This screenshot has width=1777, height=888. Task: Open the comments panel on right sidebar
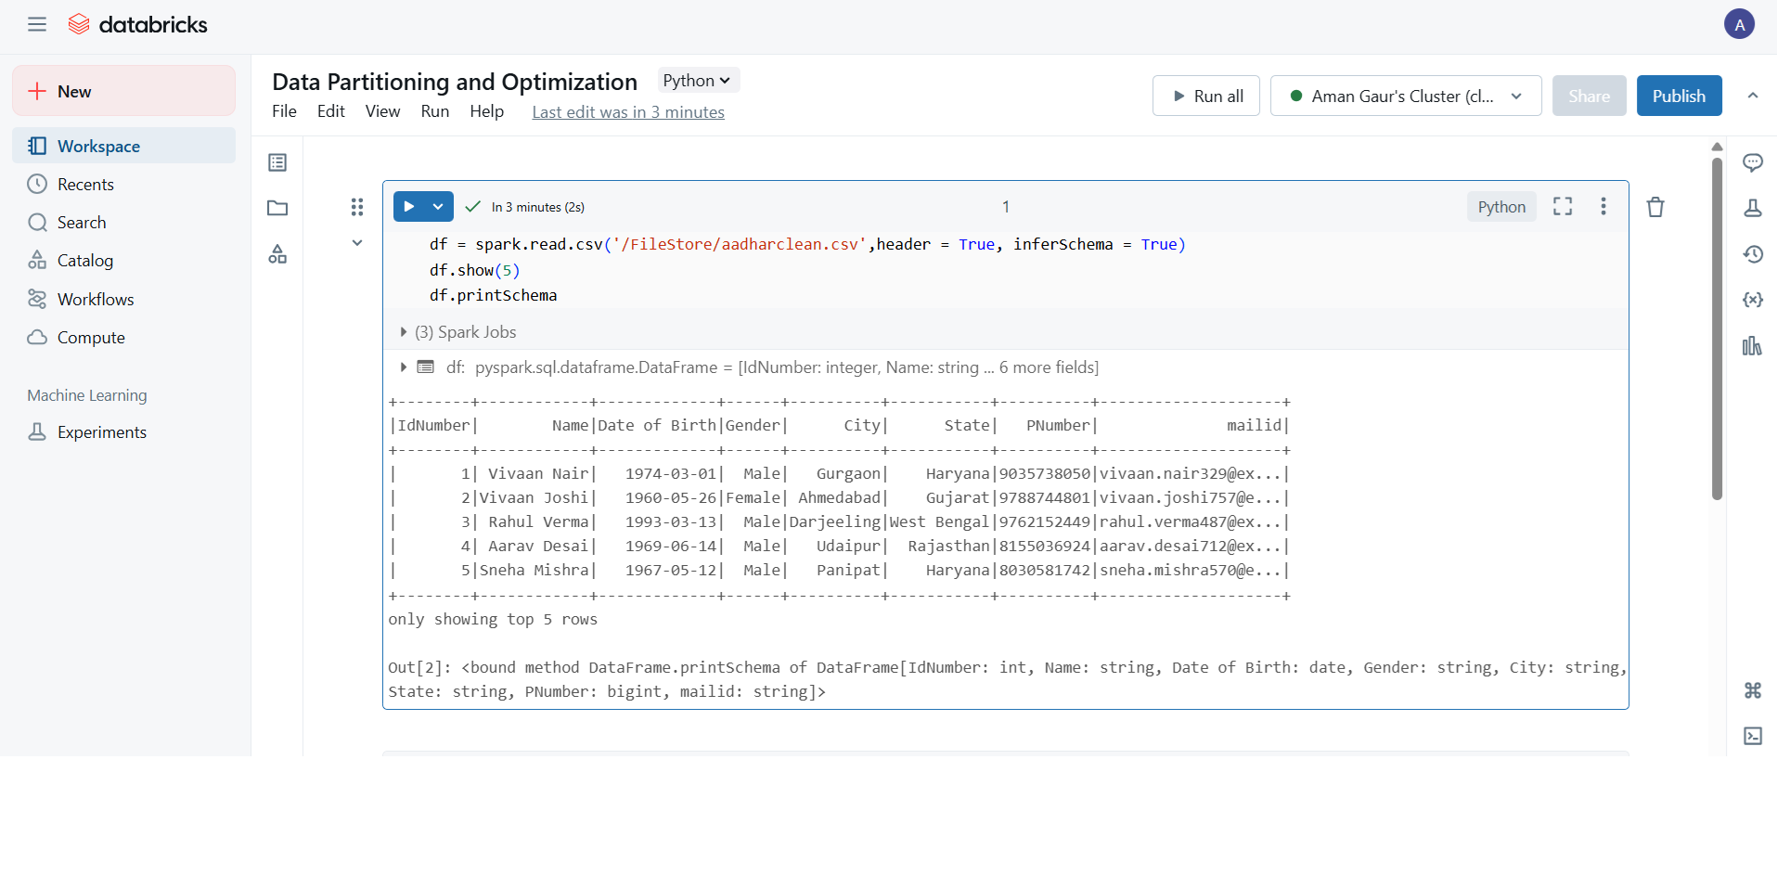point(1754,162)
